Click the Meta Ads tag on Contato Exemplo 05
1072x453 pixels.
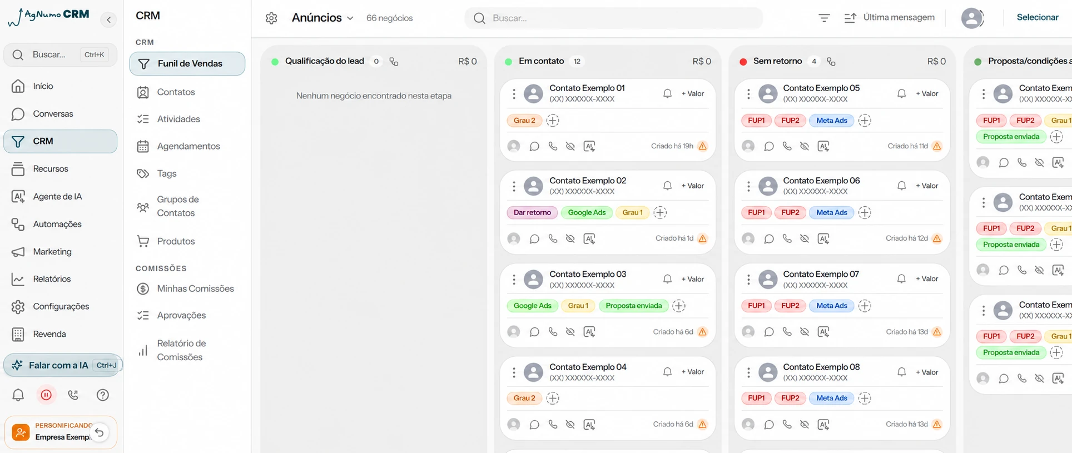click(x=832, y=121)
